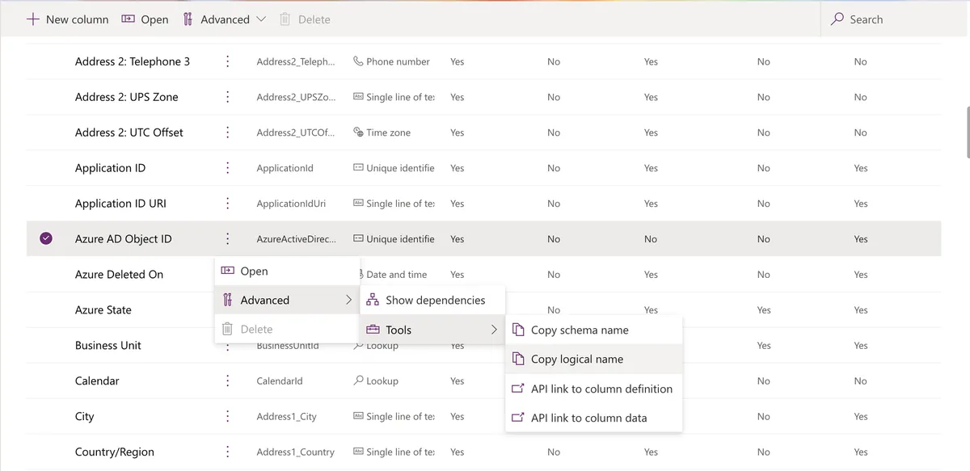970x471 pixels.
Task: Click the Show dependencies hierarchy icon
Action: 373,300
